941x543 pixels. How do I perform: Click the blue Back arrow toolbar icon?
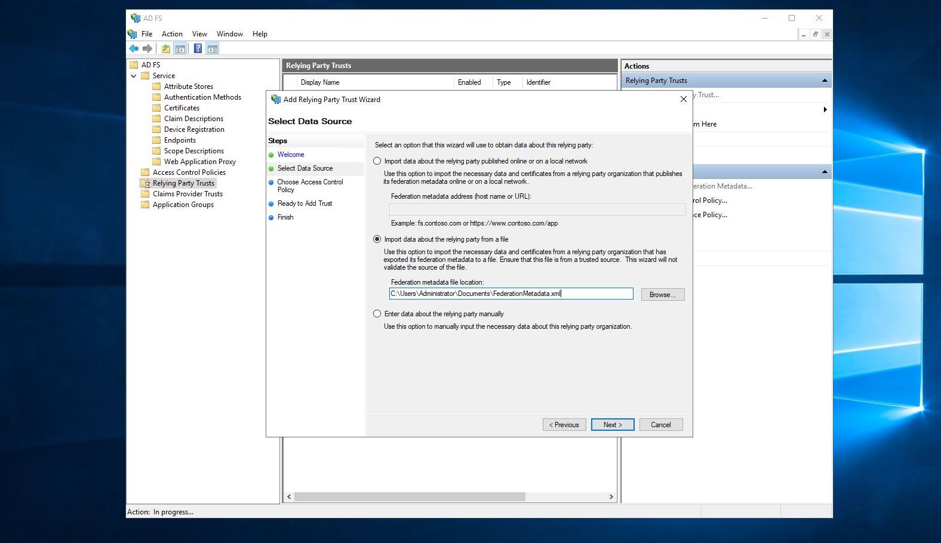[134, 48]
